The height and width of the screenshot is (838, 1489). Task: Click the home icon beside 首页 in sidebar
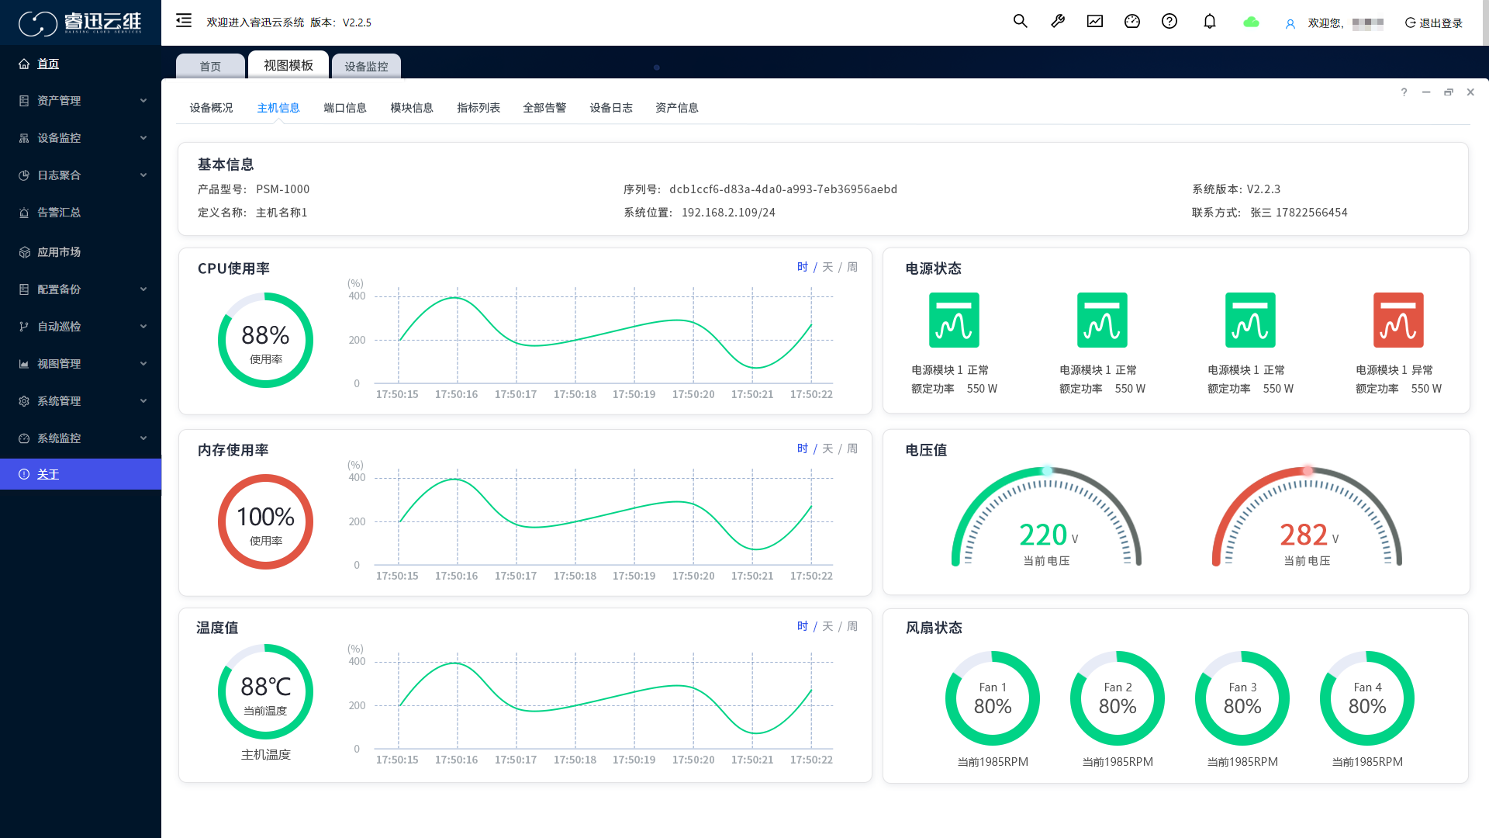[24, 64]
